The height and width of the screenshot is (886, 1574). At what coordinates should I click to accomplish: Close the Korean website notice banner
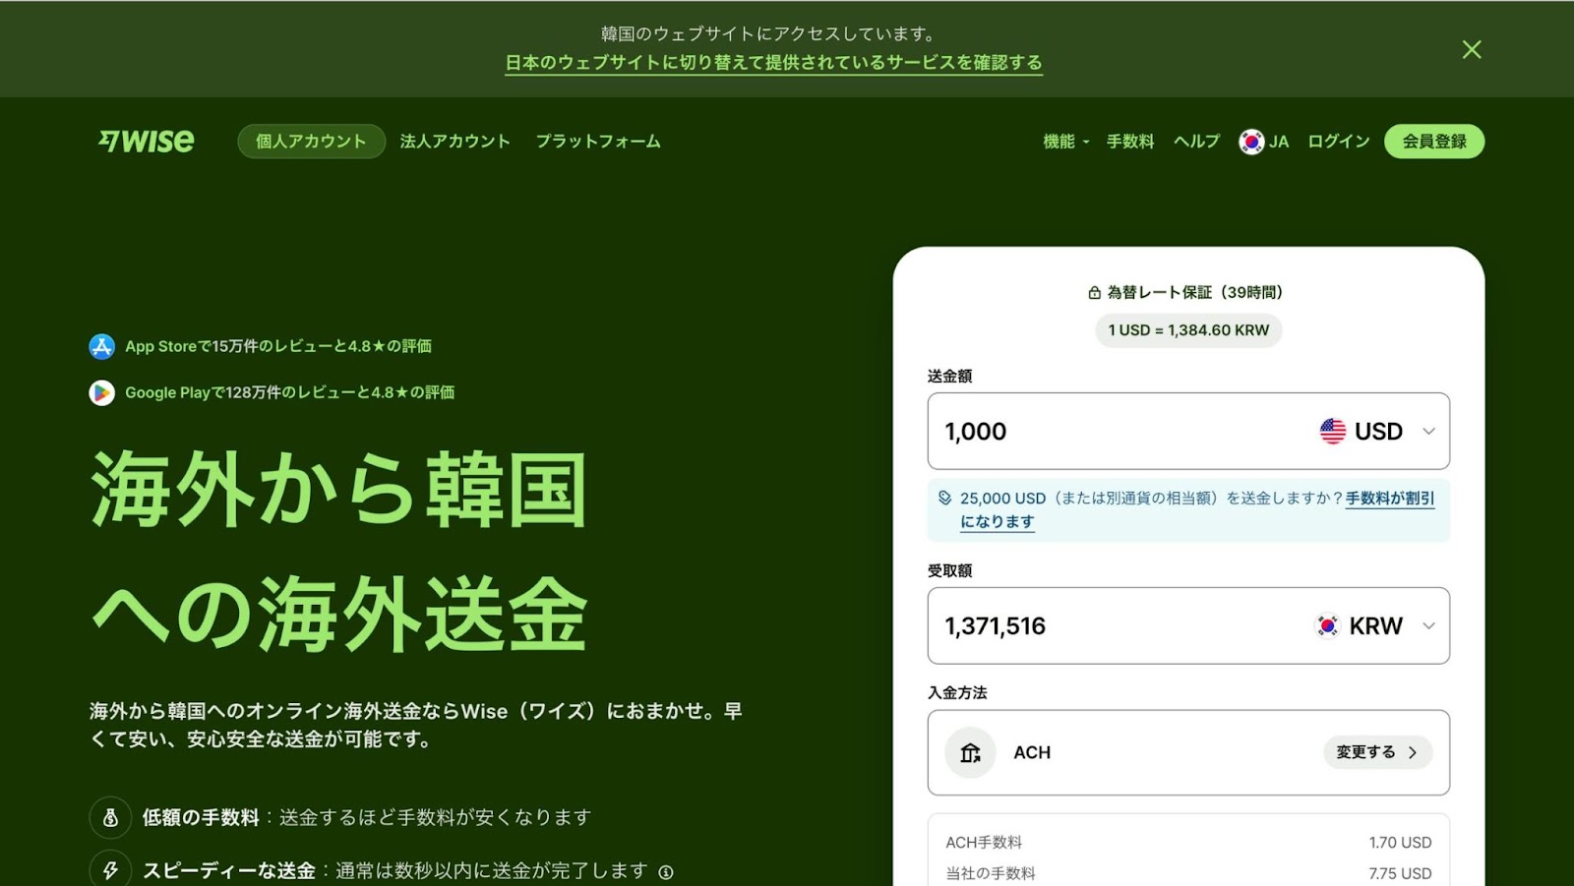point(1472,49)
